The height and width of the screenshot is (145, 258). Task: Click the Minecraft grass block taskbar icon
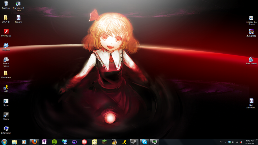pos(104,142)
